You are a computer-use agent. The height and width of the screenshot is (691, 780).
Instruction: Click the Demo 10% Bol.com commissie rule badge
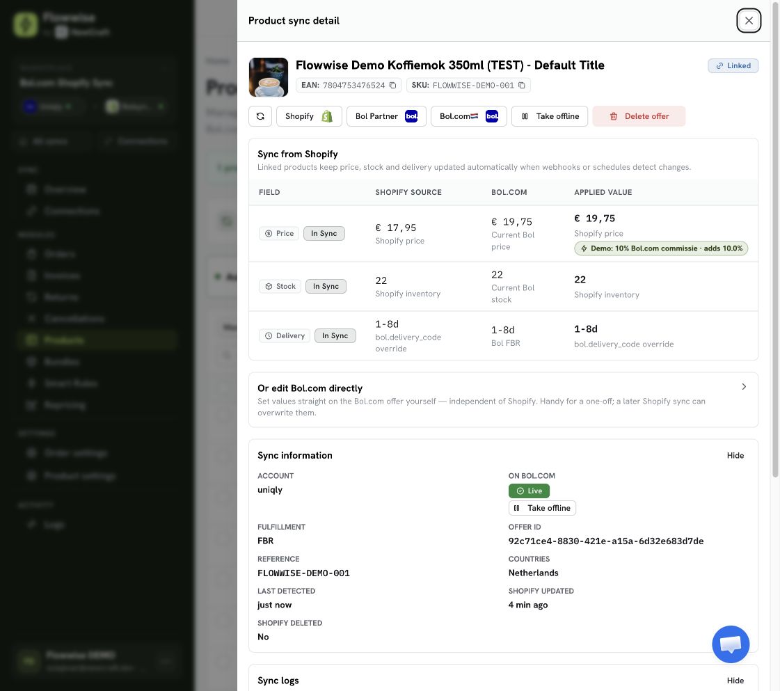coord(661,248)
